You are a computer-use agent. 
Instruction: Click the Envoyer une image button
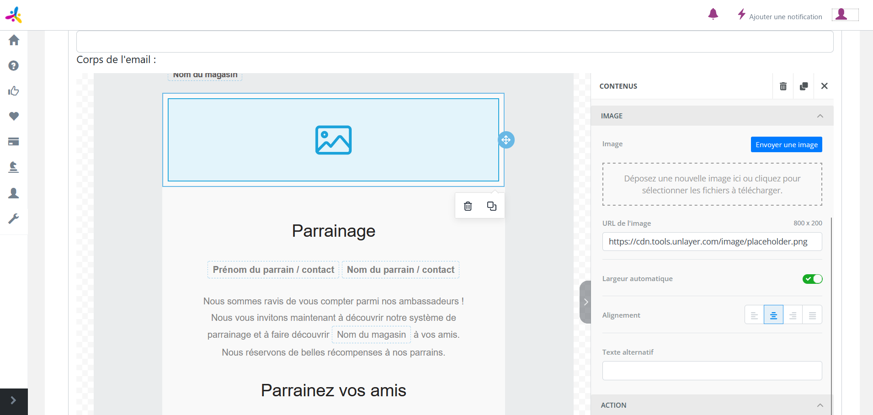(x=786, y=144)
